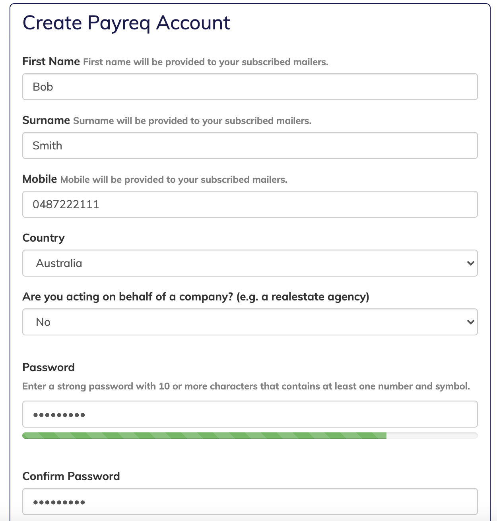Click the Surname label text
The width and height of the screenshot is (497, 521).
[x=46, y=120]
